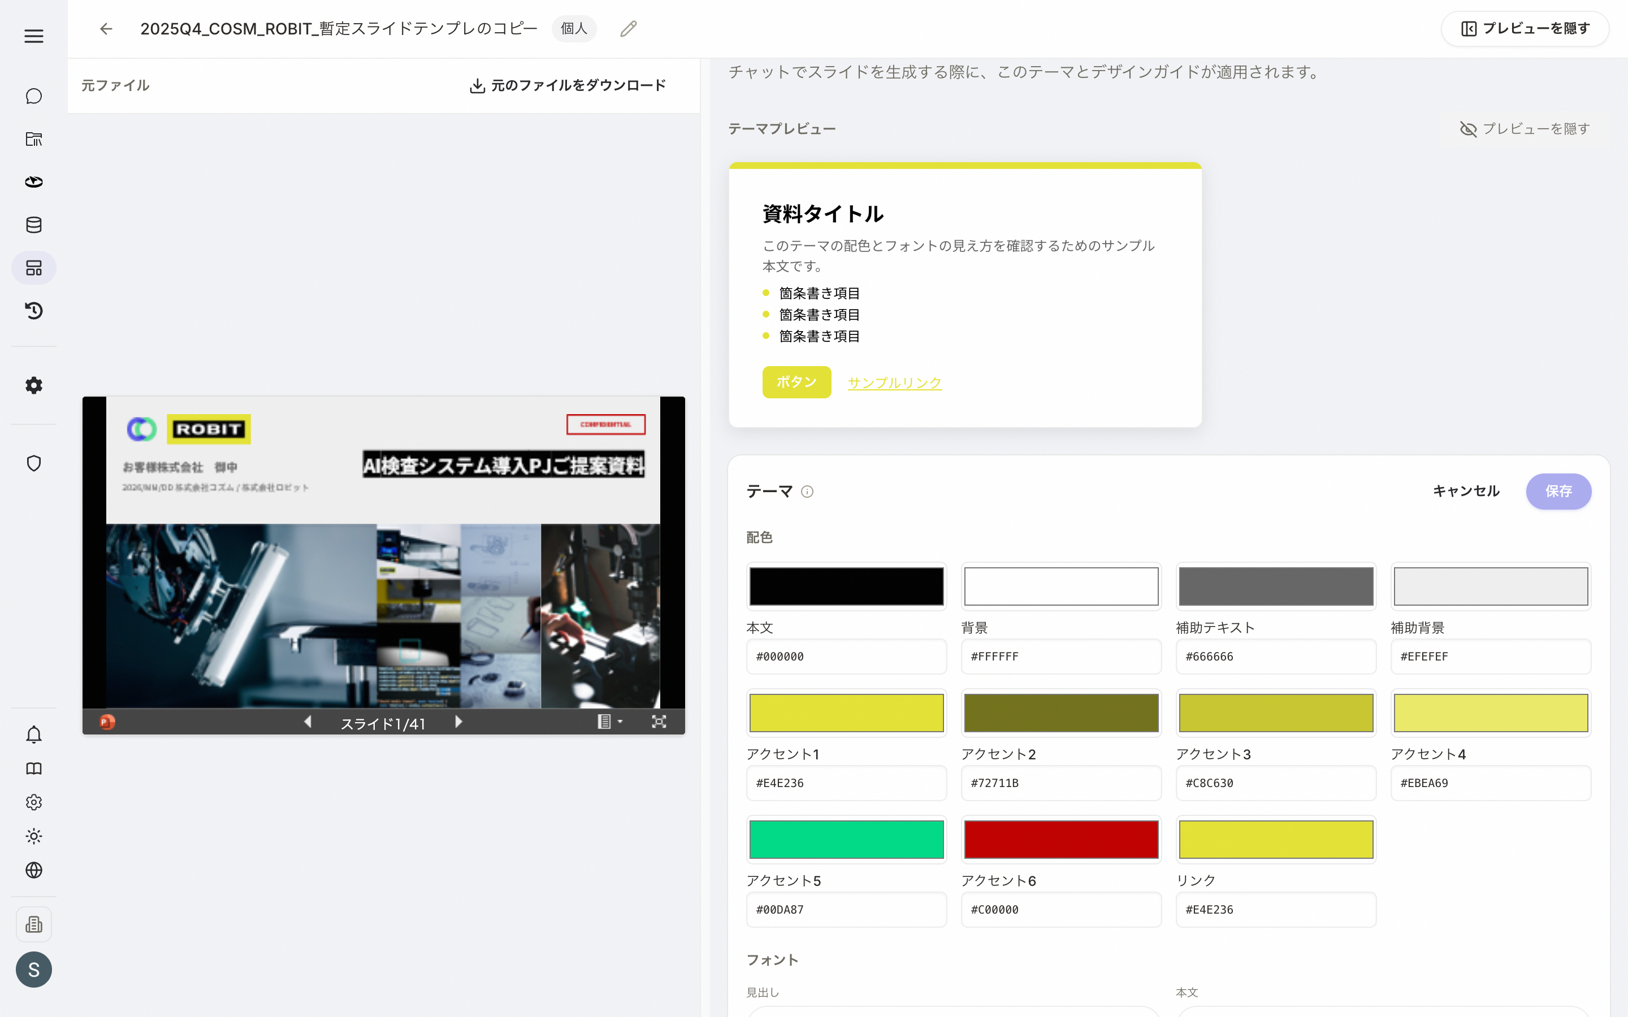
Task: Open the 本文 black color swatch
Action: [846, 586]
